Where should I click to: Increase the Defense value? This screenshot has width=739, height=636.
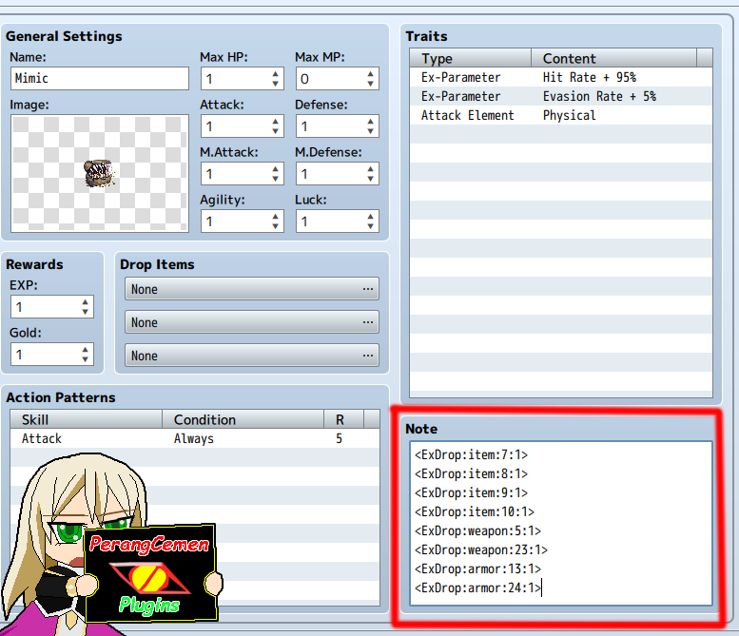pos(370,122)
